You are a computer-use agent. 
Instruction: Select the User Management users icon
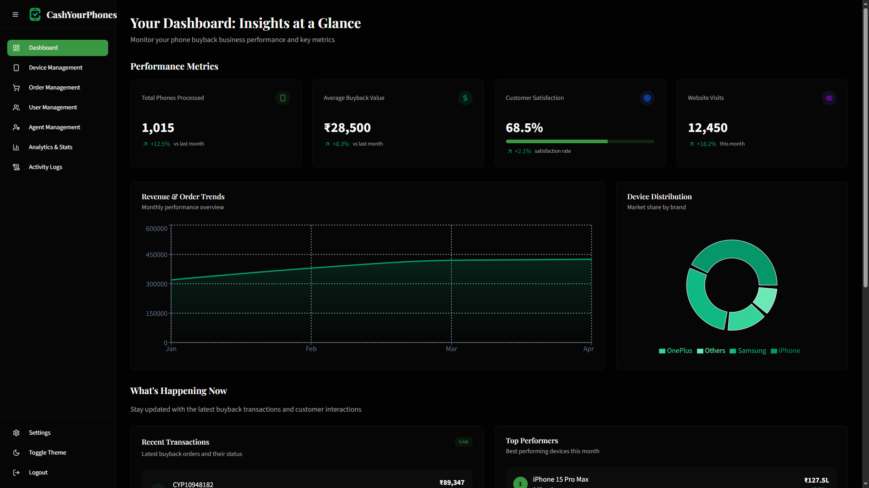coord(16,108)
